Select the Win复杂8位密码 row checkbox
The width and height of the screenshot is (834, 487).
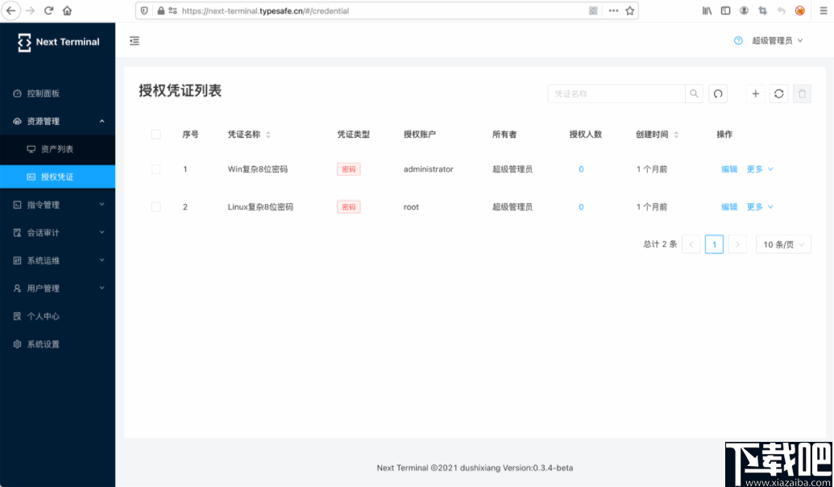coord(156,169)
